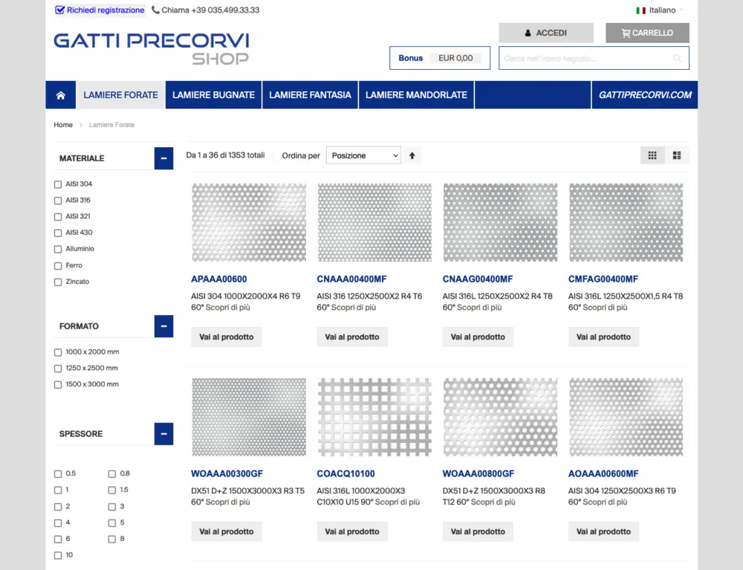Check thickness 0.8 filter
This screenshot has width=743, height=570.
[x=112, y=474]
